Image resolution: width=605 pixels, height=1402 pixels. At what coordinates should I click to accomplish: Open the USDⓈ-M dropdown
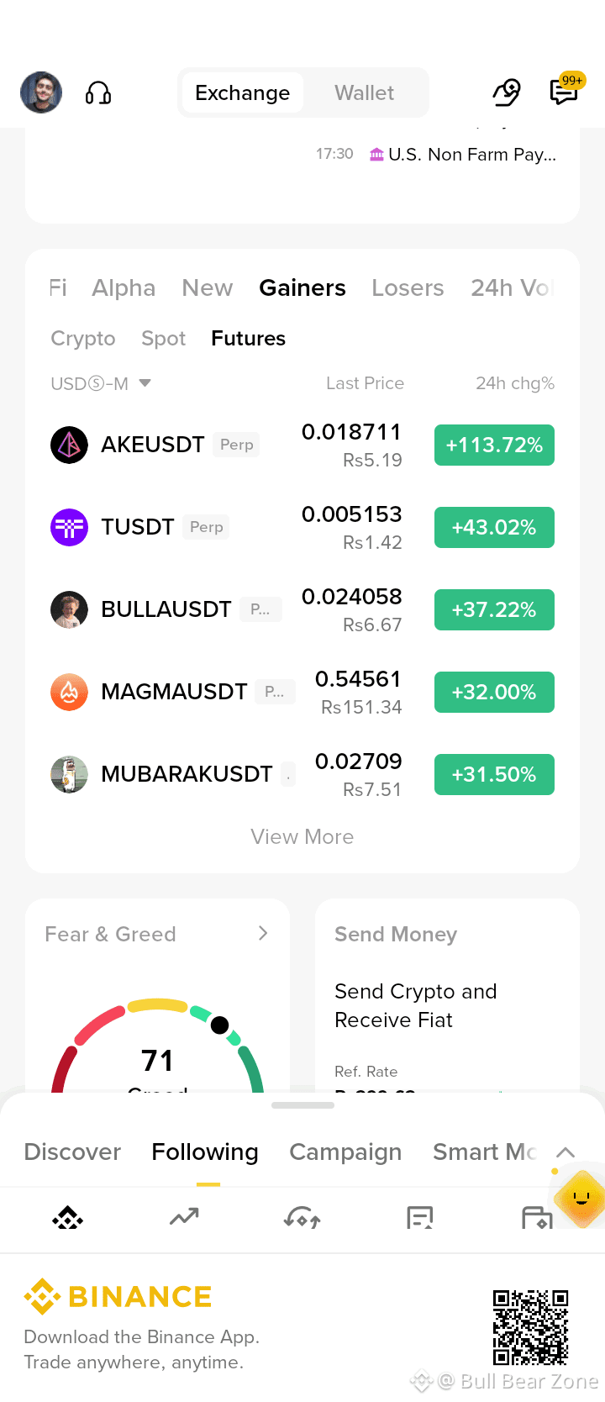[101, 383]
